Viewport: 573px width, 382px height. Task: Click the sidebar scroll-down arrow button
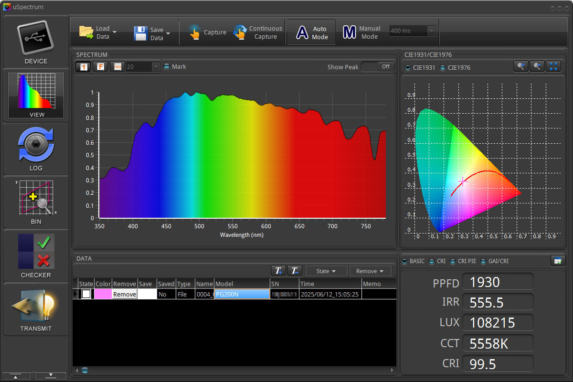tap(50, 376)
